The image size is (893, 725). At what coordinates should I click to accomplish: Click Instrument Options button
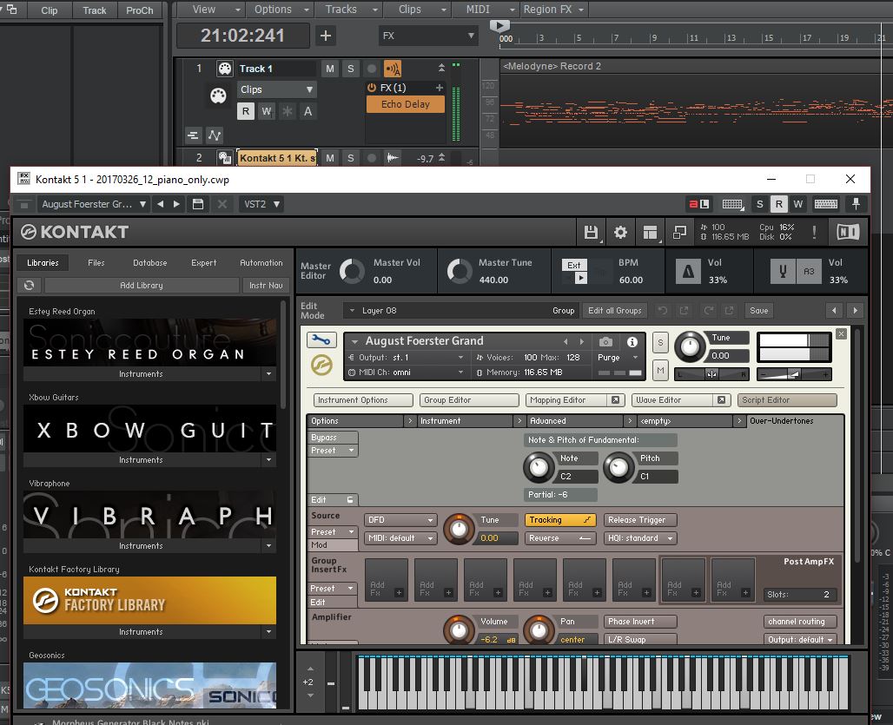pyautogui.click(x=363, y=400)
